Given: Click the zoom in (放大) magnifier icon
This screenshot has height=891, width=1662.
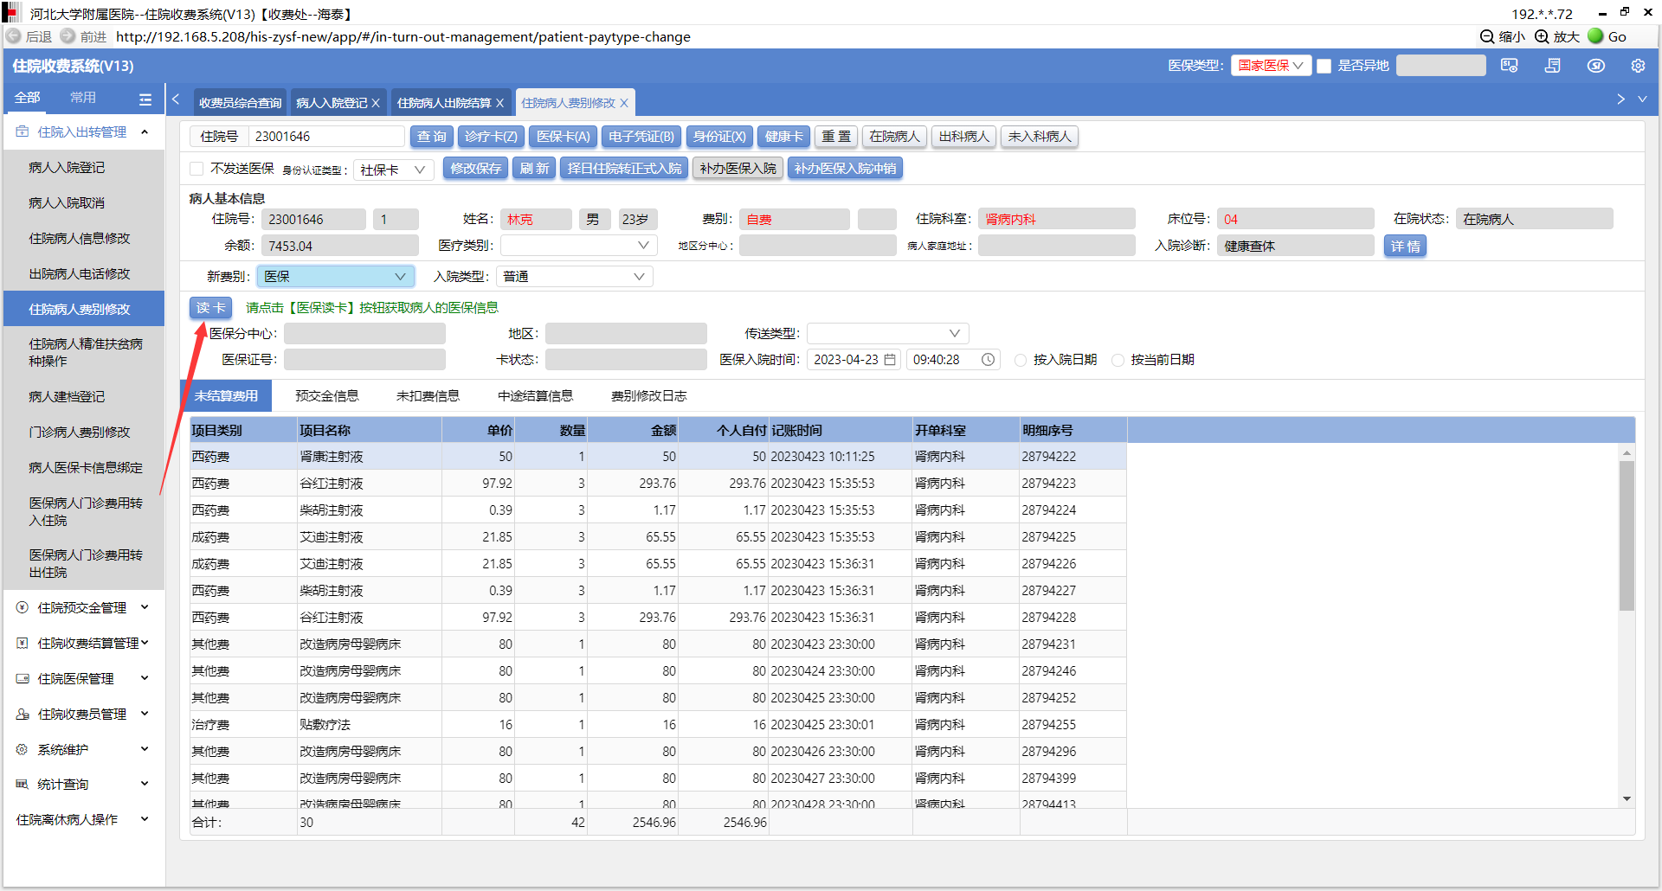Looking at the screenshot, I should coord(1542,36).
